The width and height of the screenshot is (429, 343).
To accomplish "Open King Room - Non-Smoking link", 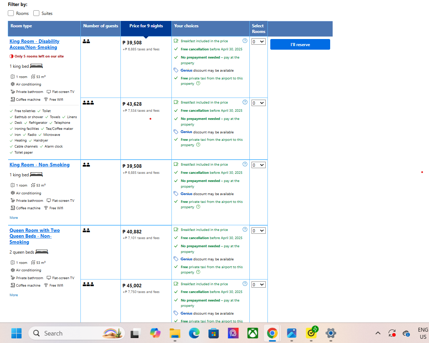I will (x=39, y=165).
